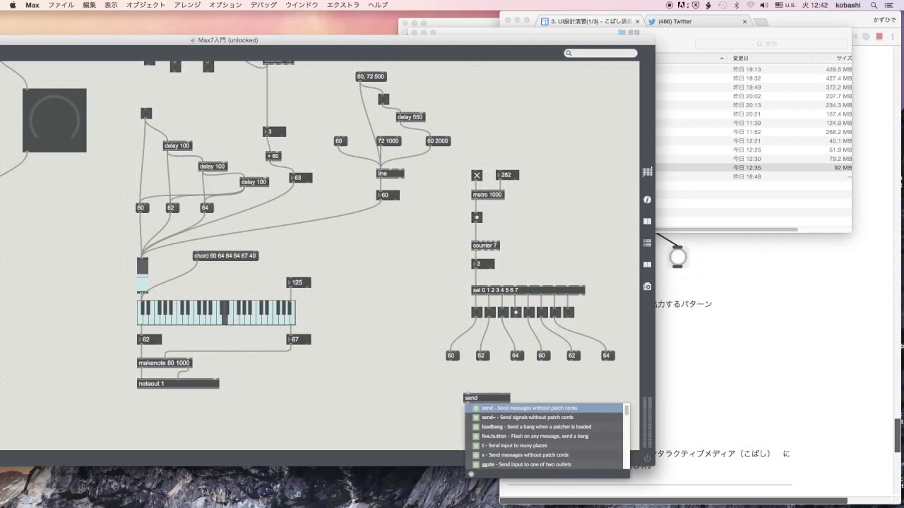Open the book icon above the camera in the Max sidebar

(x=647, y=265)
